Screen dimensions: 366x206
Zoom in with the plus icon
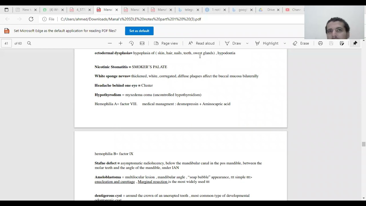(120, 43)
